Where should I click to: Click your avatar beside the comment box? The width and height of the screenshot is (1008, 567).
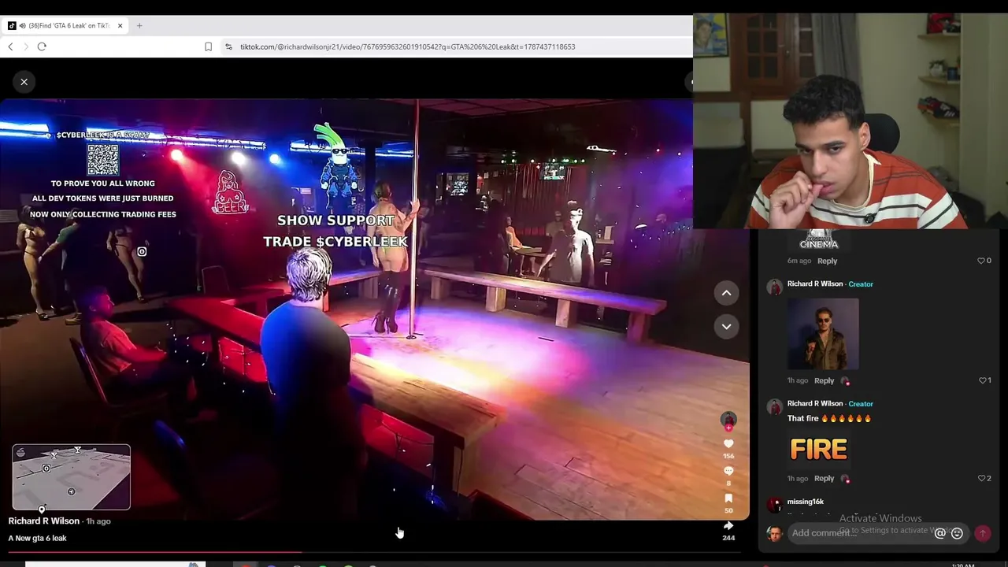775,534
